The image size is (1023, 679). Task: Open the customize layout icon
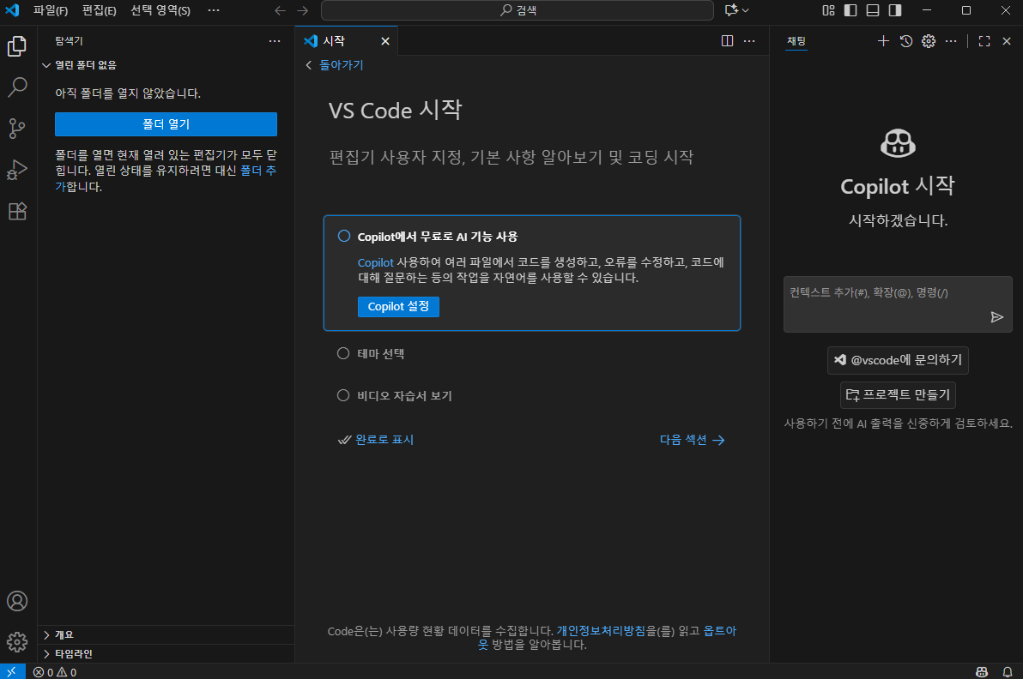point(828,10)
